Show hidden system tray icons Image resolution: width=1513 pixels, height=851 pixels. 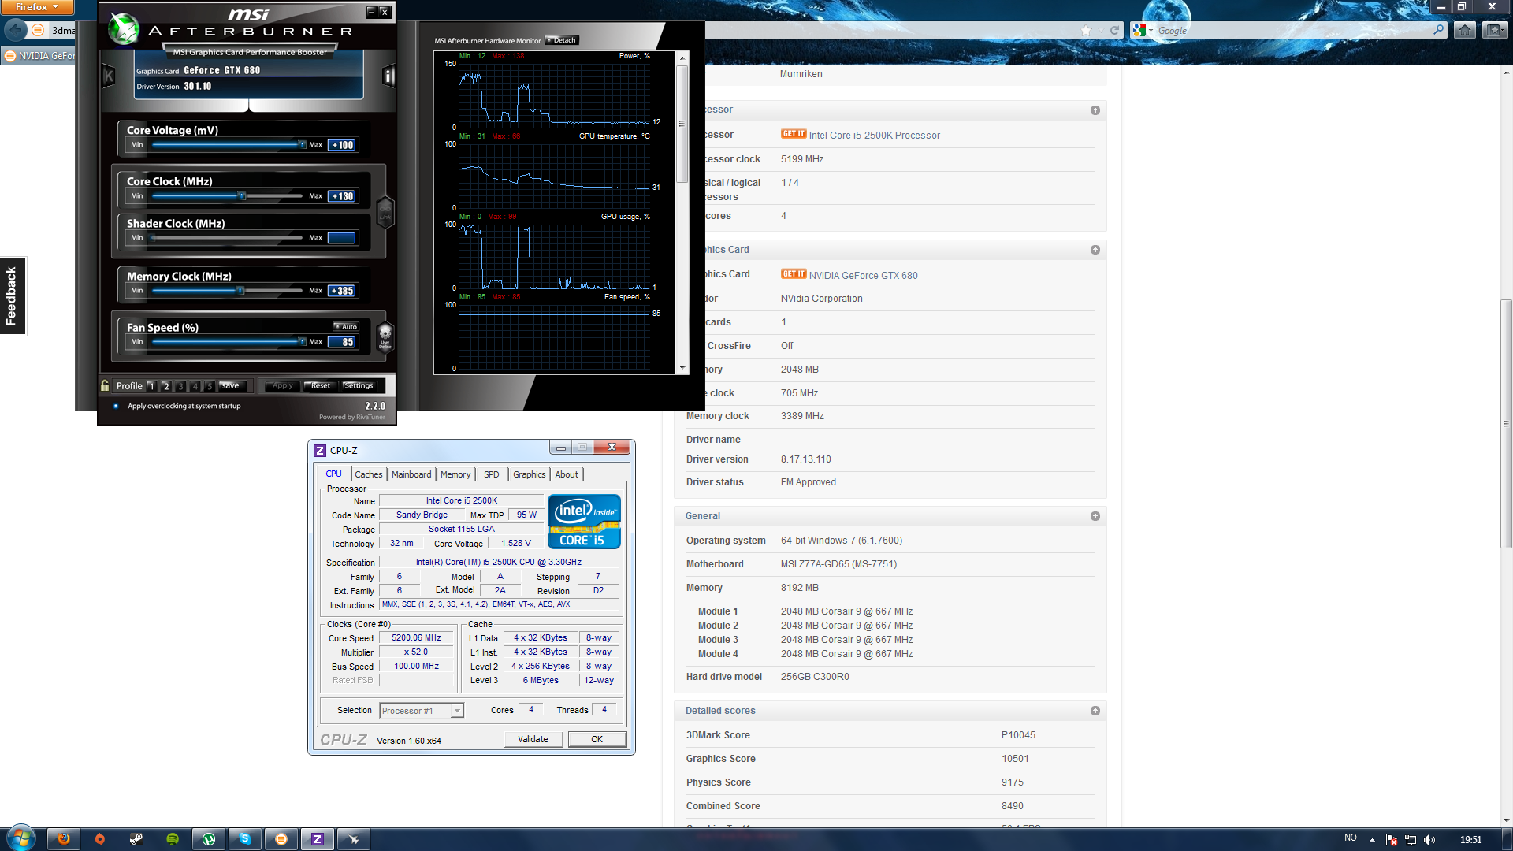pyautogui.click(x=1372, y=840)
